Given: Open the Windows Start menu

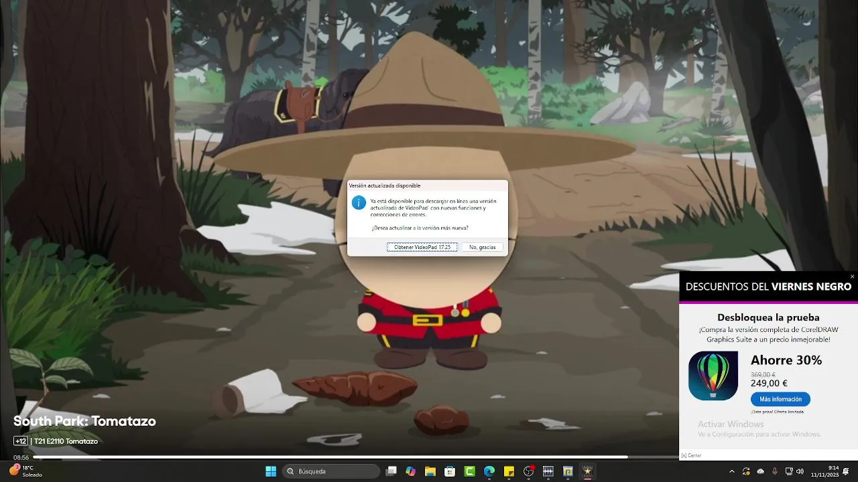Looking at the screenshot, I should point(271,471).
